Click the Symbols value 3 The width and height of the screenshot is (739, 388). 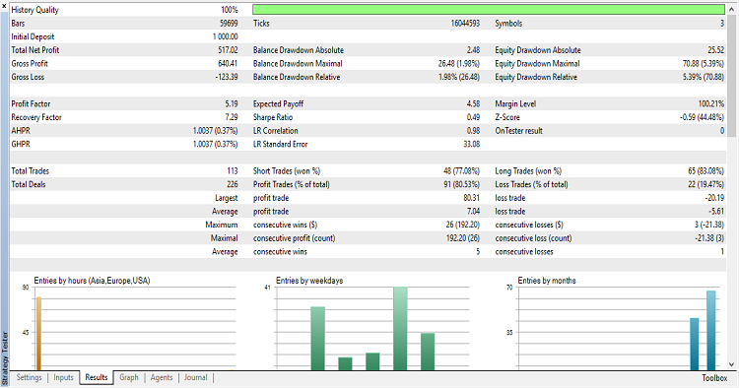[x=722, y=23]
